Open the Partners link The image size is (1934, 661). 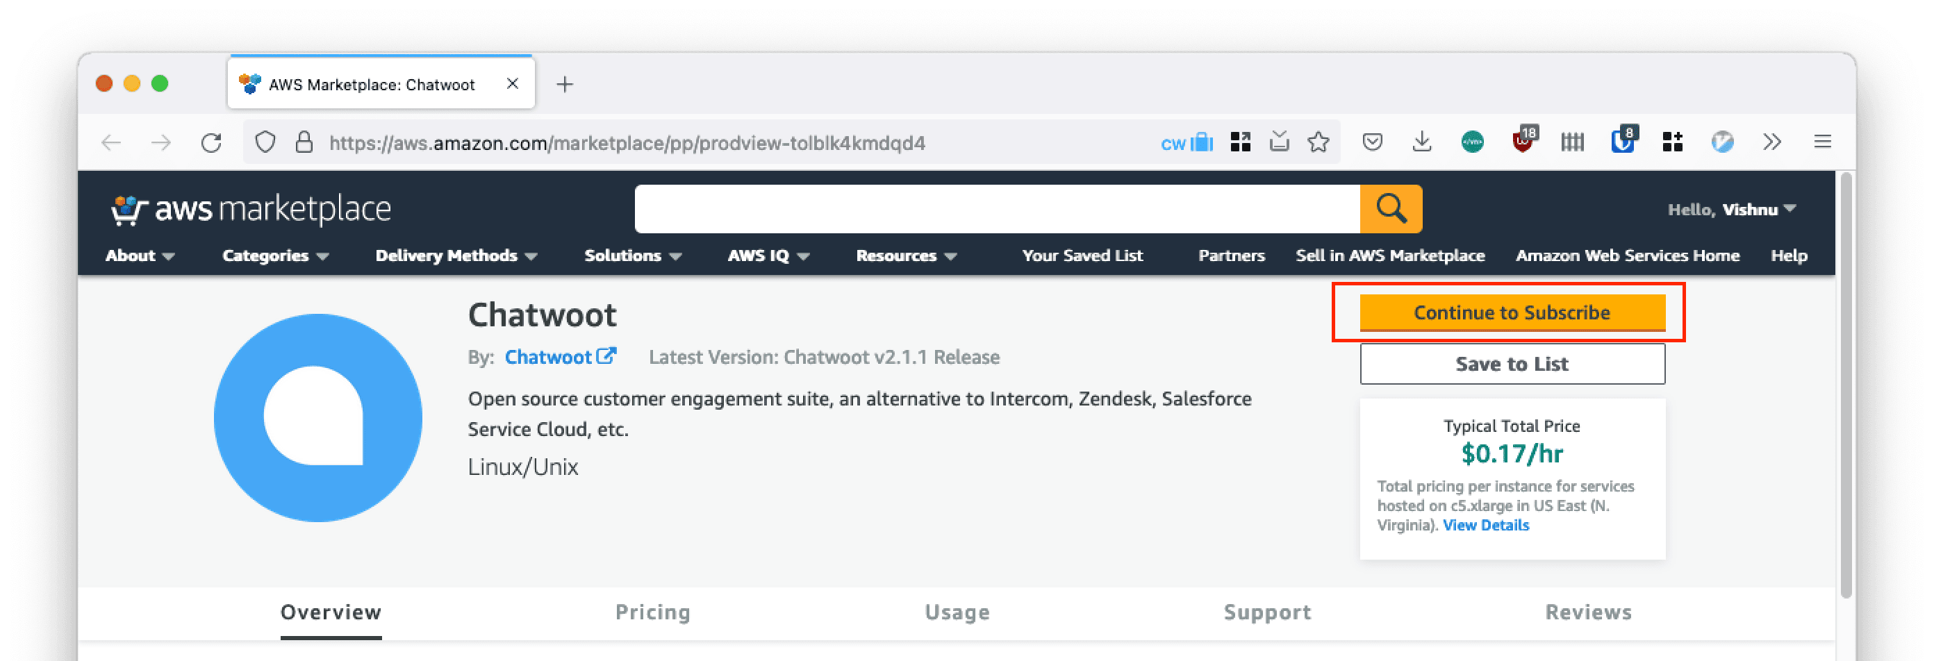1231,256
